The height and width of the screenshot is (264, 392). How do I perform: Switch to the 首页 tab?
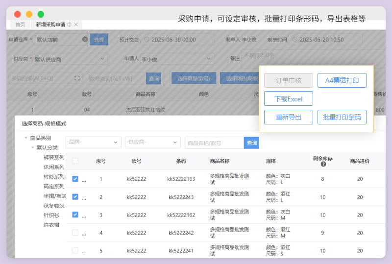pyautogui.click(x=20, y=24)
